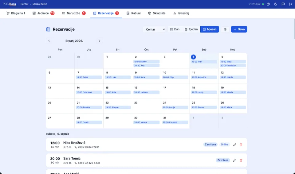Image resolution: width=295 pixels, height=174 pixels.
Task: Click Marko Babić user name in header
Action: coord(40,4)
